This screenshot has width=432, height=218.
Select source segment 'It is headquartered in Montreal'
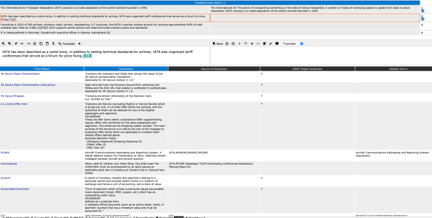pos(105,33)
